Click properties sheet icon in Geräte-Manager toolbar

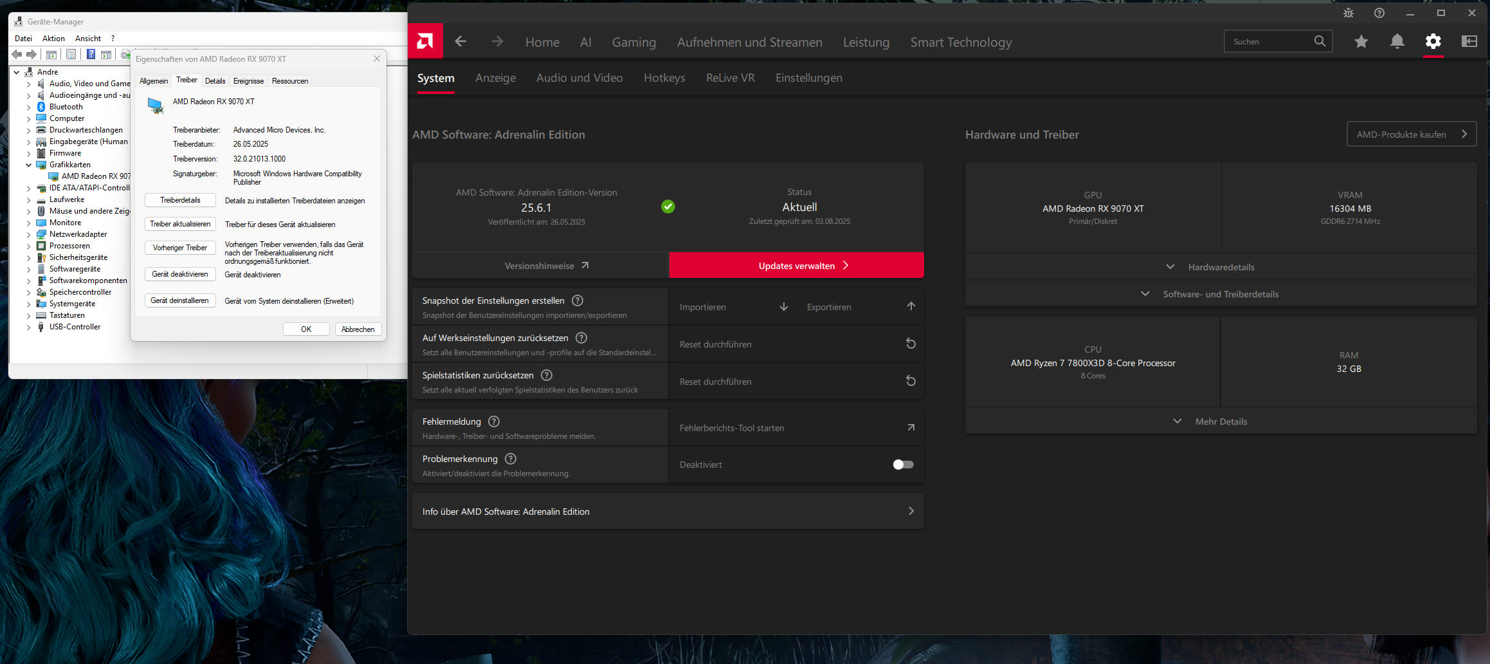71,55
